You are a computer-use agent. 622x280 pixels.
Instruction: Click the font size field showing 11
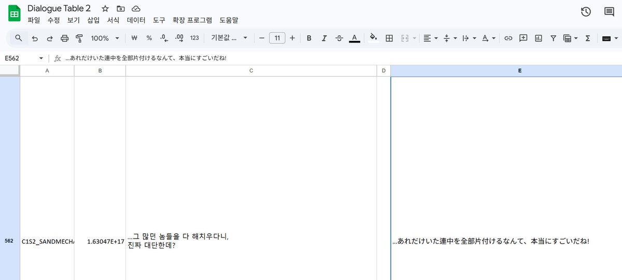pos(277,38)
